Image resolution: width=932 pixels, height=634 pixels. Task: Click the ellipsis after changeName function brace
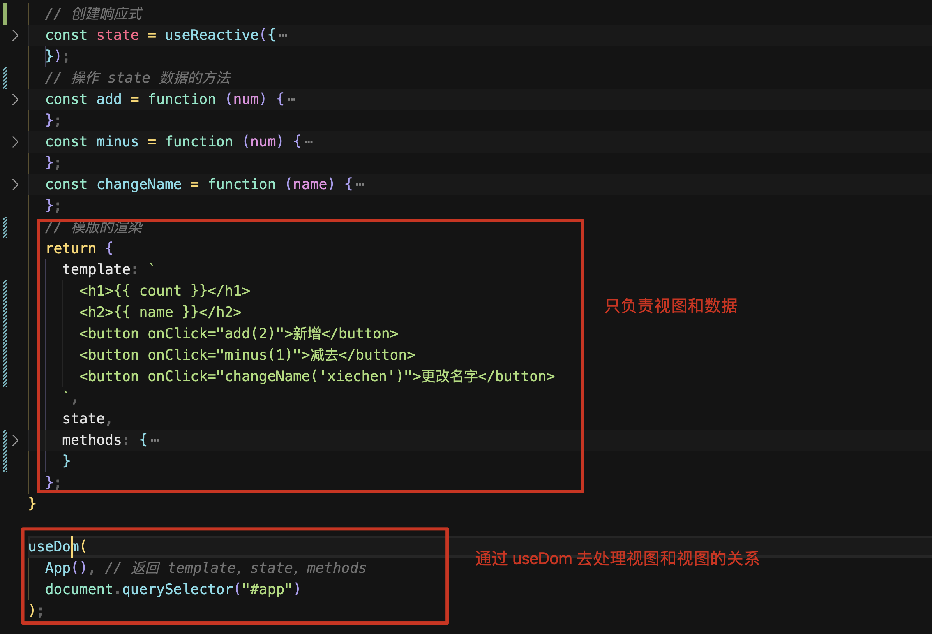[360, 185]
